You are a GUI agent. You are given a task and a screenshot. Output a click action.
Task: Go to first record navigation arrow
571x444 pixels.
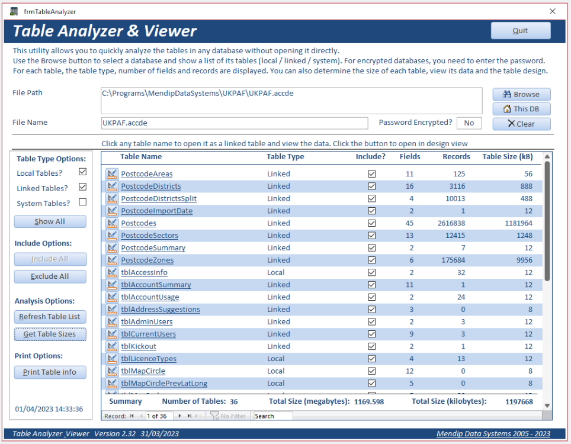point(131,416)
